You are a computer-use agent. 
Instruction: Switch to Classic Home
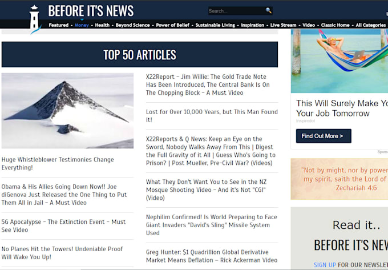[x=335, y=25]
